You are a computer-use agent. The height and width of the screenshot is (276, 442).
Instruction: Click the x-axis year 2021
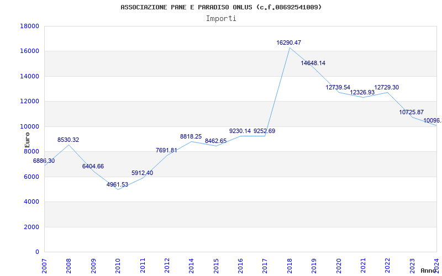coord(364,266)
